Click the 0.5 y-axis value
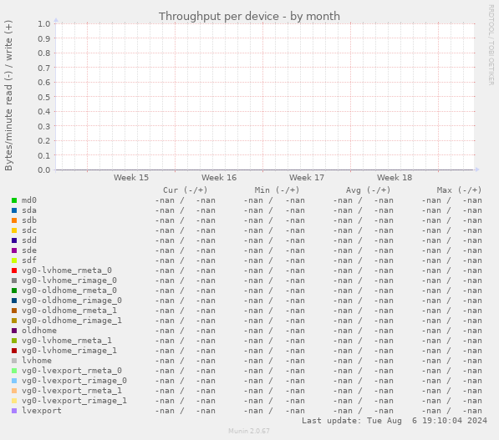The width and height of the screenshot is (499, 440). coord(44,97)
